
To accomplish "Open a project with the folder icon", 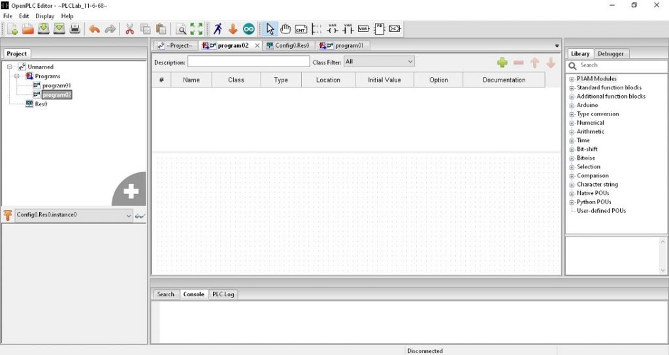I will 27,29.
